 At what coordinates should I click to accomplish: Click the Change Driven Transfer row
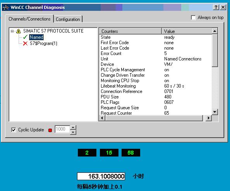(x=156, y=75)
